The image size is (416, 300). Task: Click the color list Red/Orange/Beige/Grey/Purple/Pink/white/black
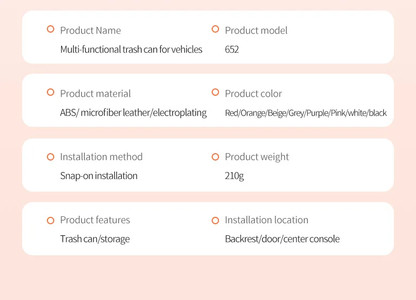306,113
